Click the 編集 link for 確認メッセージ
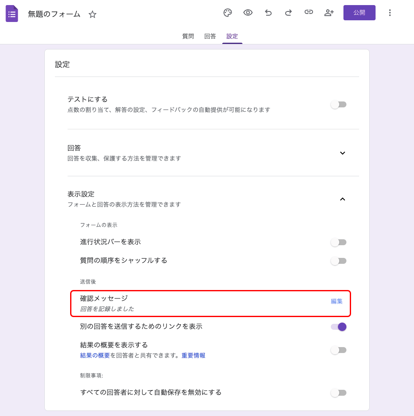The height and width of the screenshot is (416, 414). point(336,301)
